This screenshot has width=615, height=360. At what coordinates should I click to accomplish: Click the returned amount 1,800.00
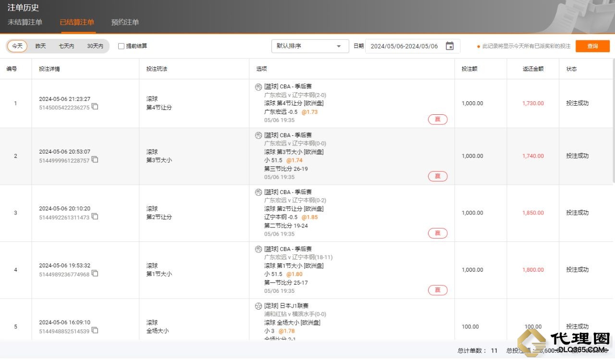click(x=533, y=270)
